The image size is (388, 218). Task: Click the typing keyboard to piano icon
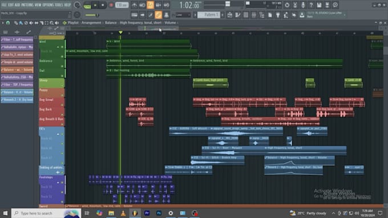pyautogui.click(x=134, y=15)
